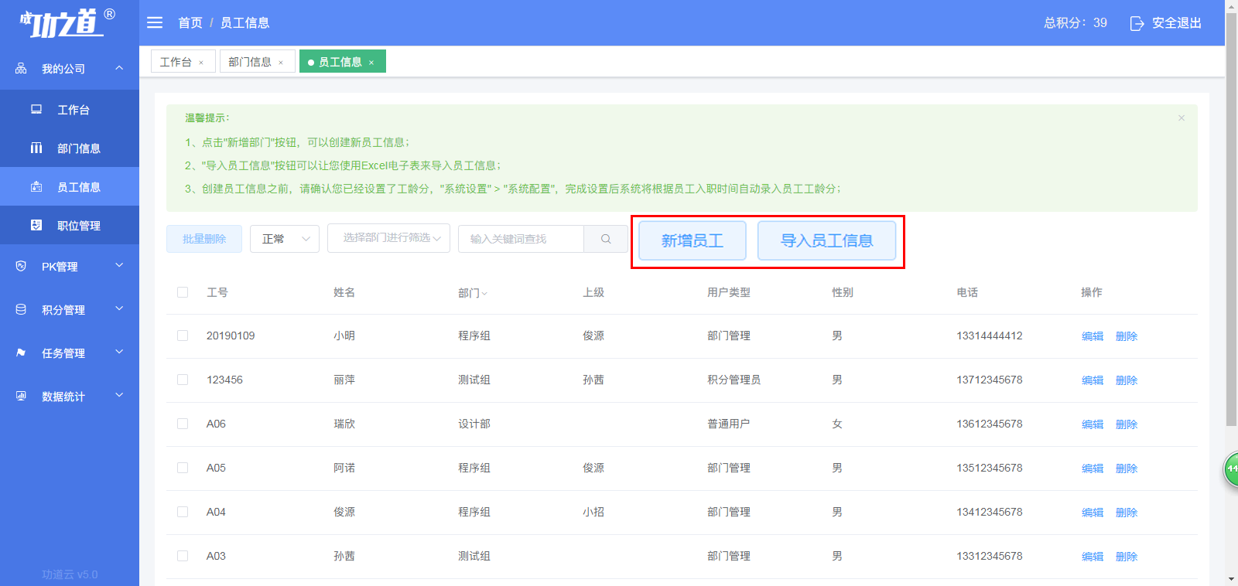
Task: Click the 职位管理 sidebar icon
Action: [x=36, y=225]
